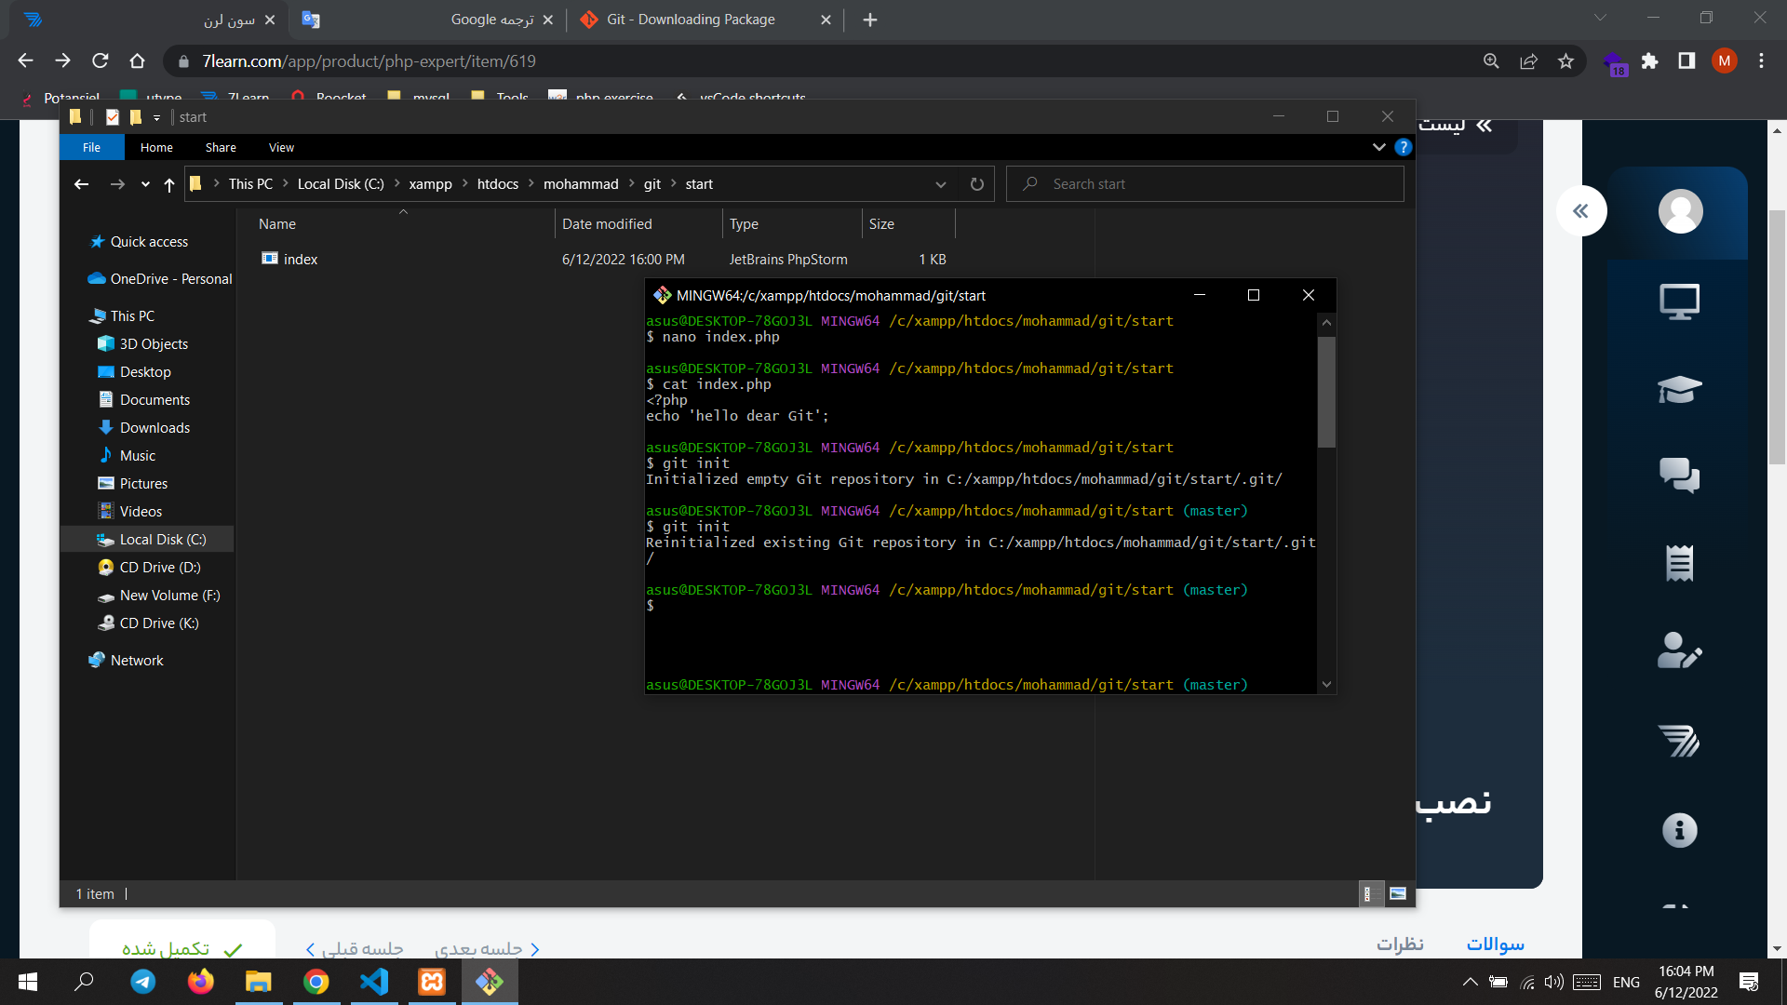Open comments via the chat bubbles sidebar icon
Viewport: 1787px width, 1005px height.
point(1679,476)
